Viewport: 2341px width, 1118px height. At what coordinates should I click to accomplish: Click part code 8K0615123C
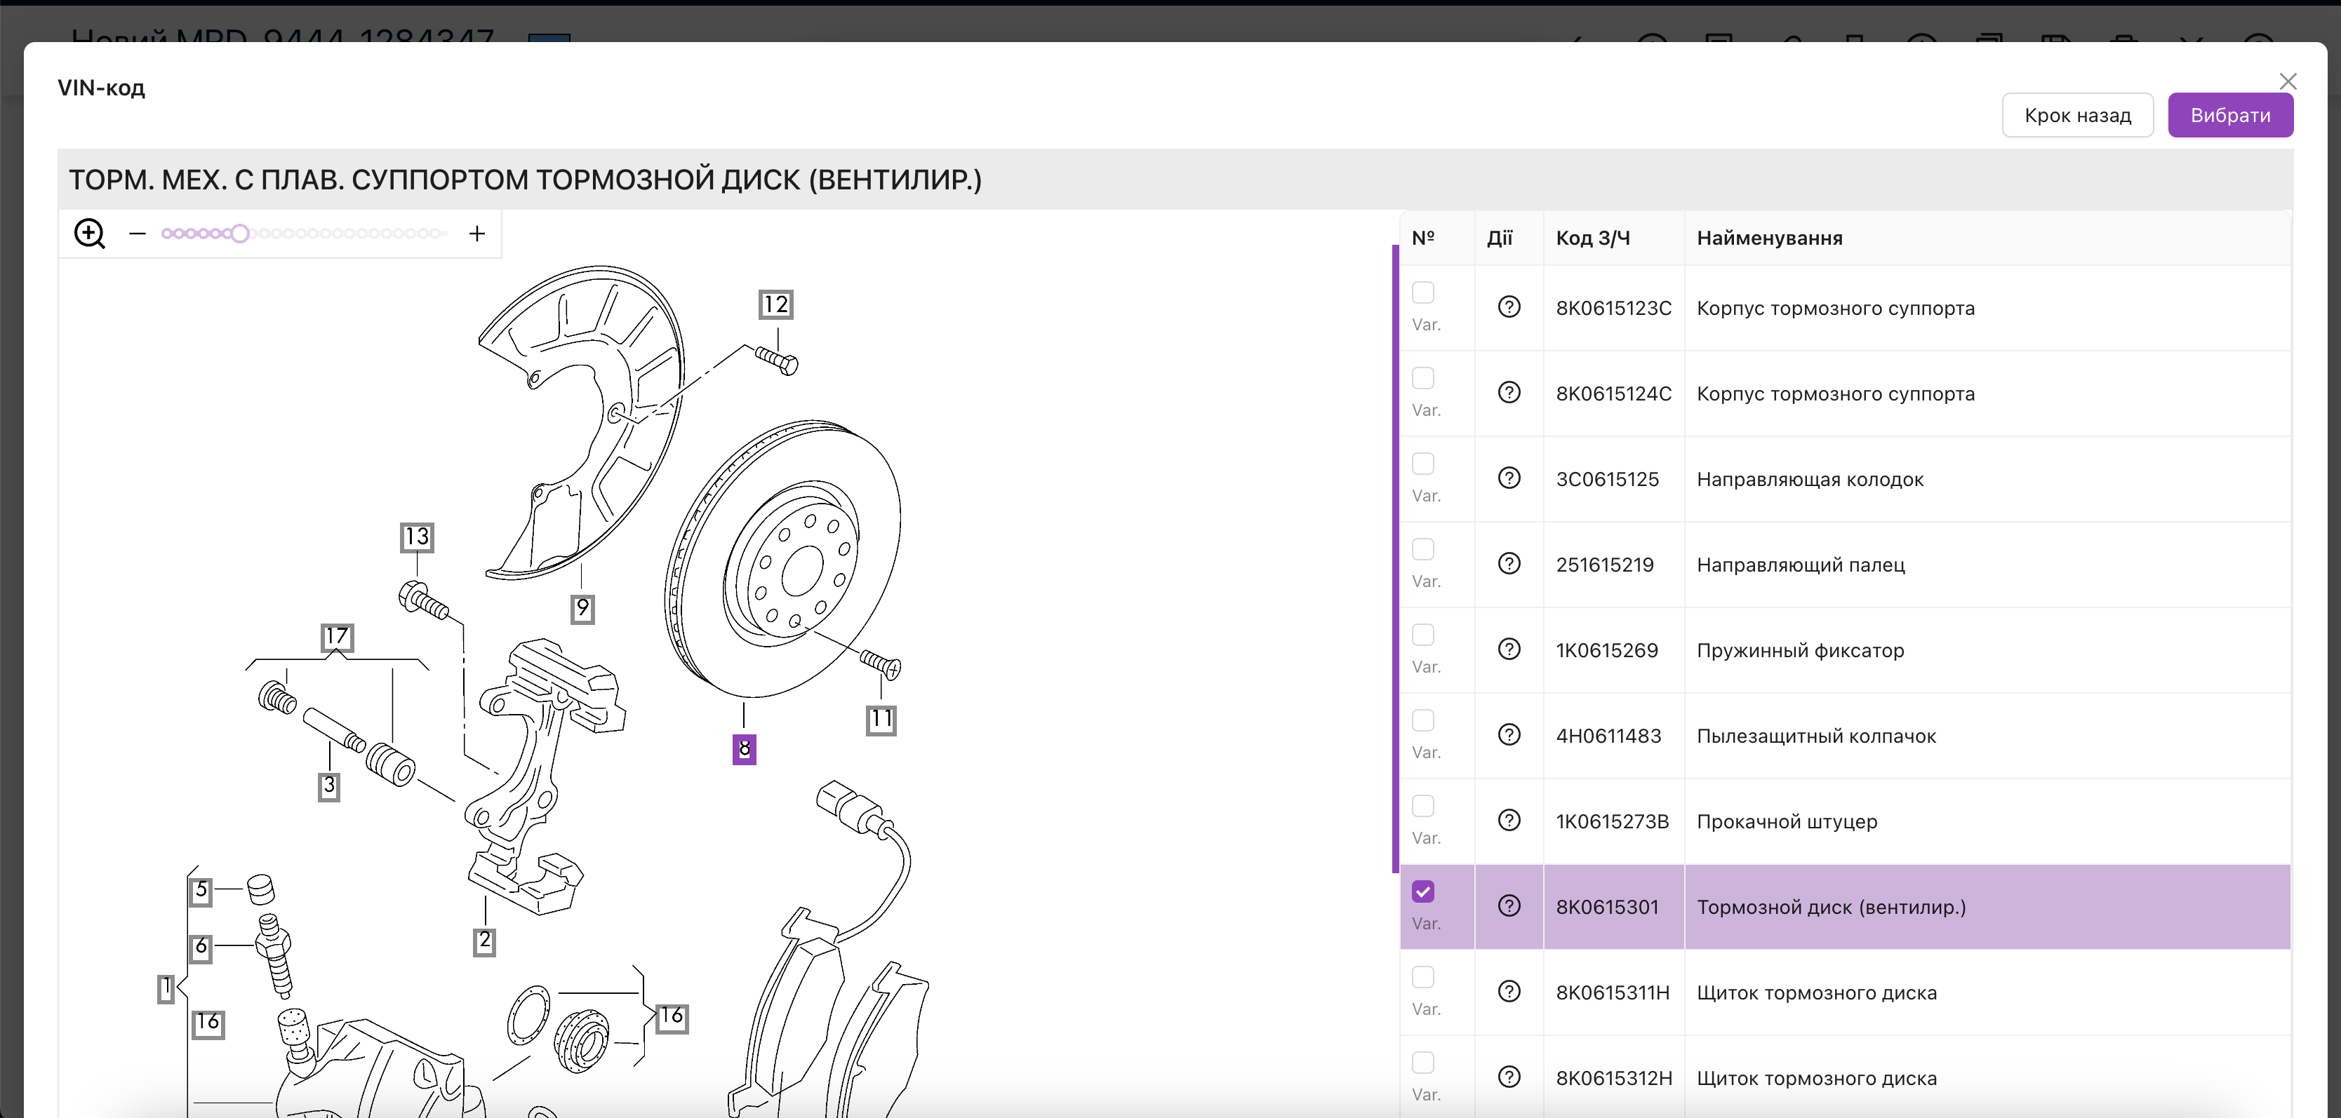pos(1613,308)
